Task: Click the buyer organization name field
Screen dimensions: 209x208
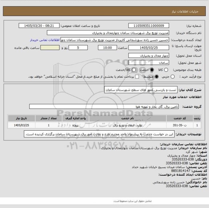Action: click(x=108, y=33)
